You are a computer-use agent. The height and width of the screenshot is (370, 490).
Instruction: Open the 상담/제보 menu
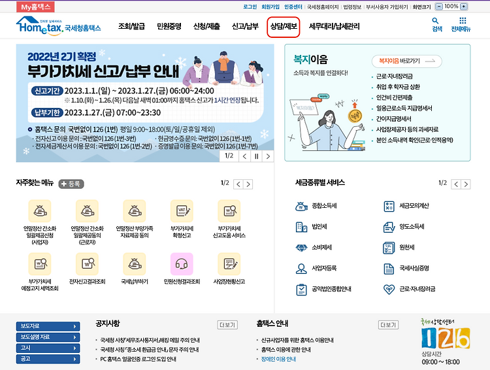[x=284, y=27]
